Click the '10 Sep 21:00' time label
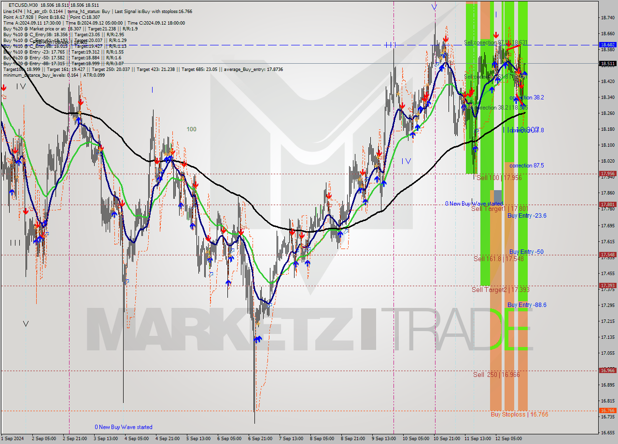The image size is (618, 444). 447,439
